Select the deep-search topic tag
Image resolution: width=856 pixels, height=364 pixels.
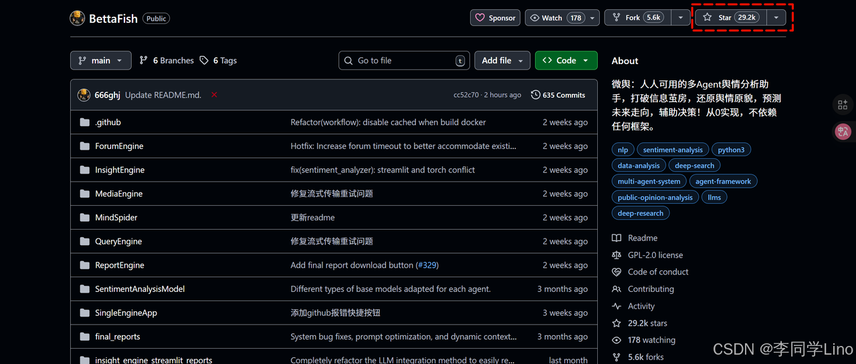pos(694,166)
